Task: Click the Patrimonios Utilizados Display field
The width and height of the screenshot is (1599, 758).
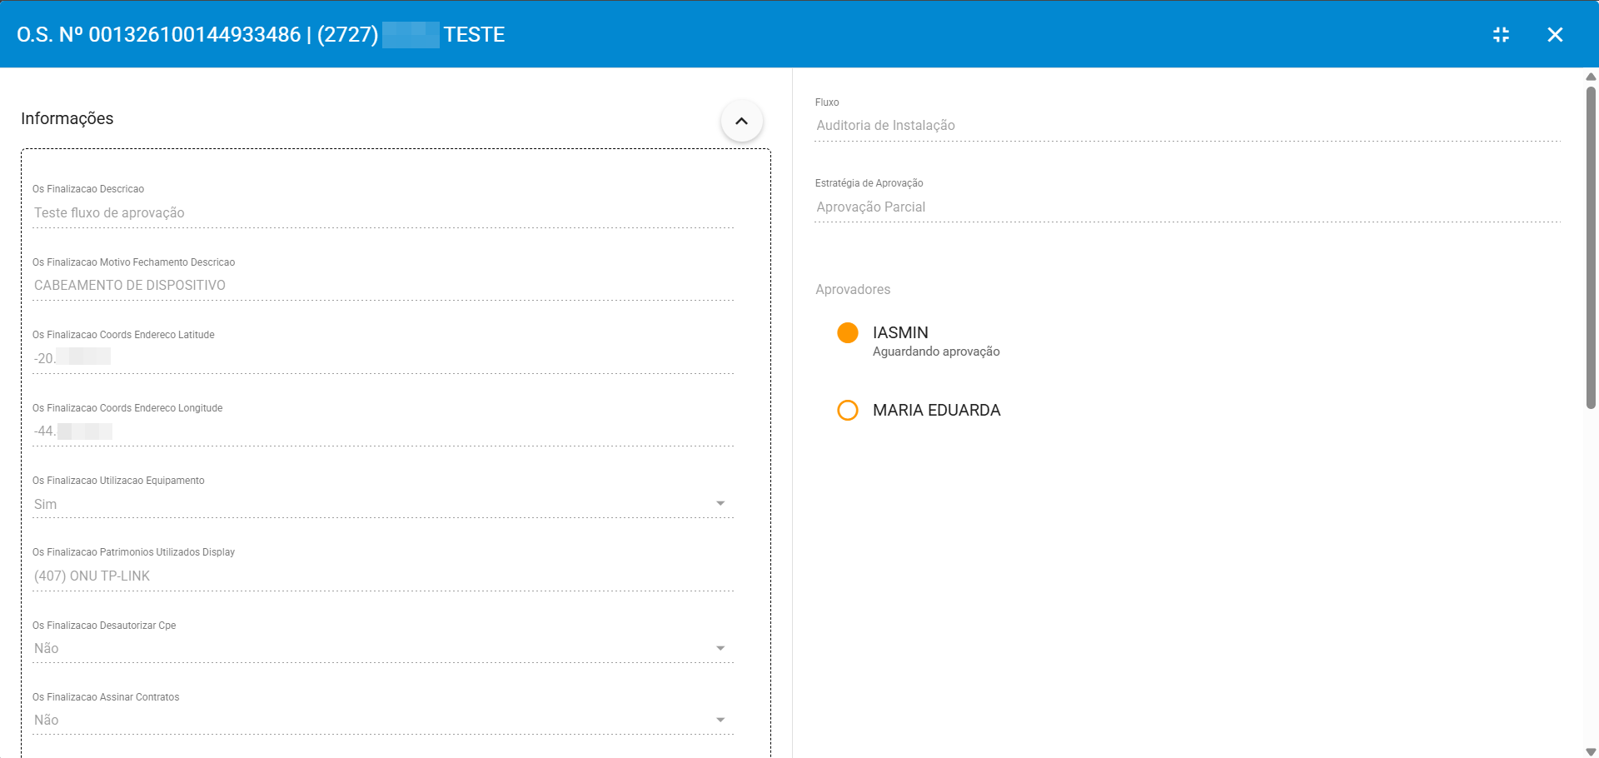Action: pyautogui.click(x=383, y=576)
